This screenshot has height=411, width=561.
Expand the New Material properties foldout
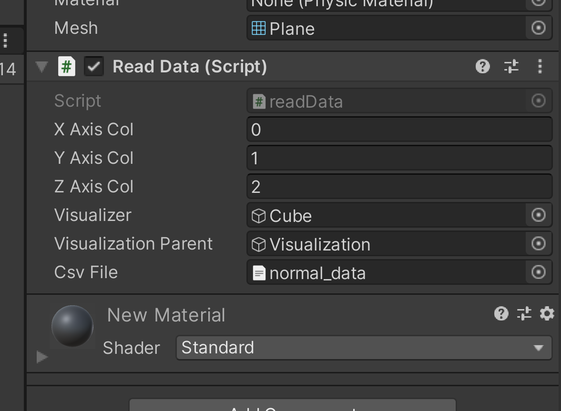coord(42,356)
